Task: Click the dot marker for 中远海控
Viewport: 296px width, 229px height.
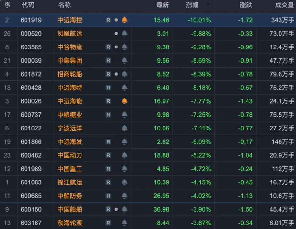Action: pos(116,20)
